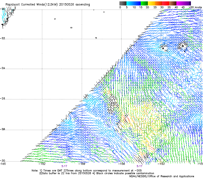This screenshot has width=203, height=178.
Task: Click the note 'Black circles indicate possible contamination'
Action: coord(125,173)
